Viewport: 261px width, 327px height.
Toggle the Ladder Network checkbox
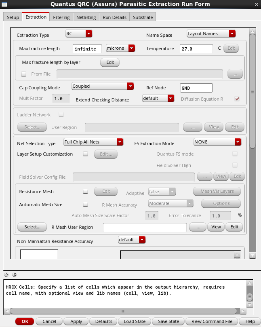click(x=61, y=114)
